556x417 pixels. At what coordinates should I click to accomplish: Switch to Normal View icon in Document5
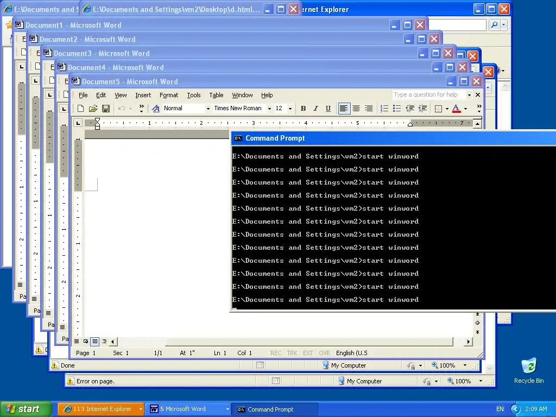pyautogui.click(x=77, y=342)
